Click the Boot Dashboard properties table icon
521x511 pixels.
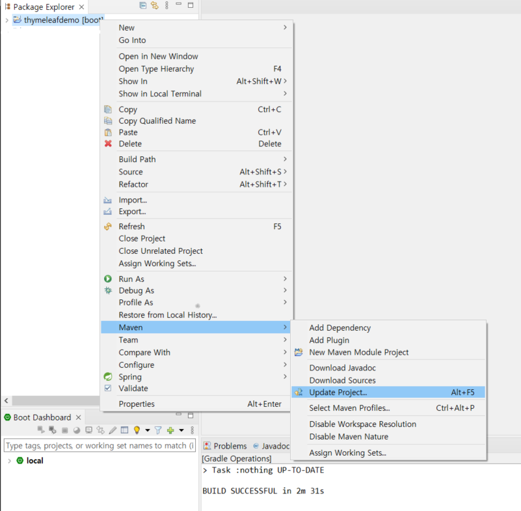tap(125, 430)
